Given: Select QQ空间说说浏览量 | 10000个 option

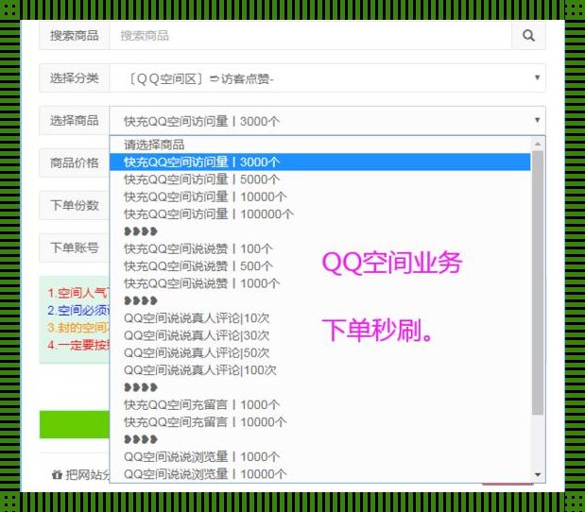Looking at the screenshot, I should pyautogui.click(x=320, y=474).
